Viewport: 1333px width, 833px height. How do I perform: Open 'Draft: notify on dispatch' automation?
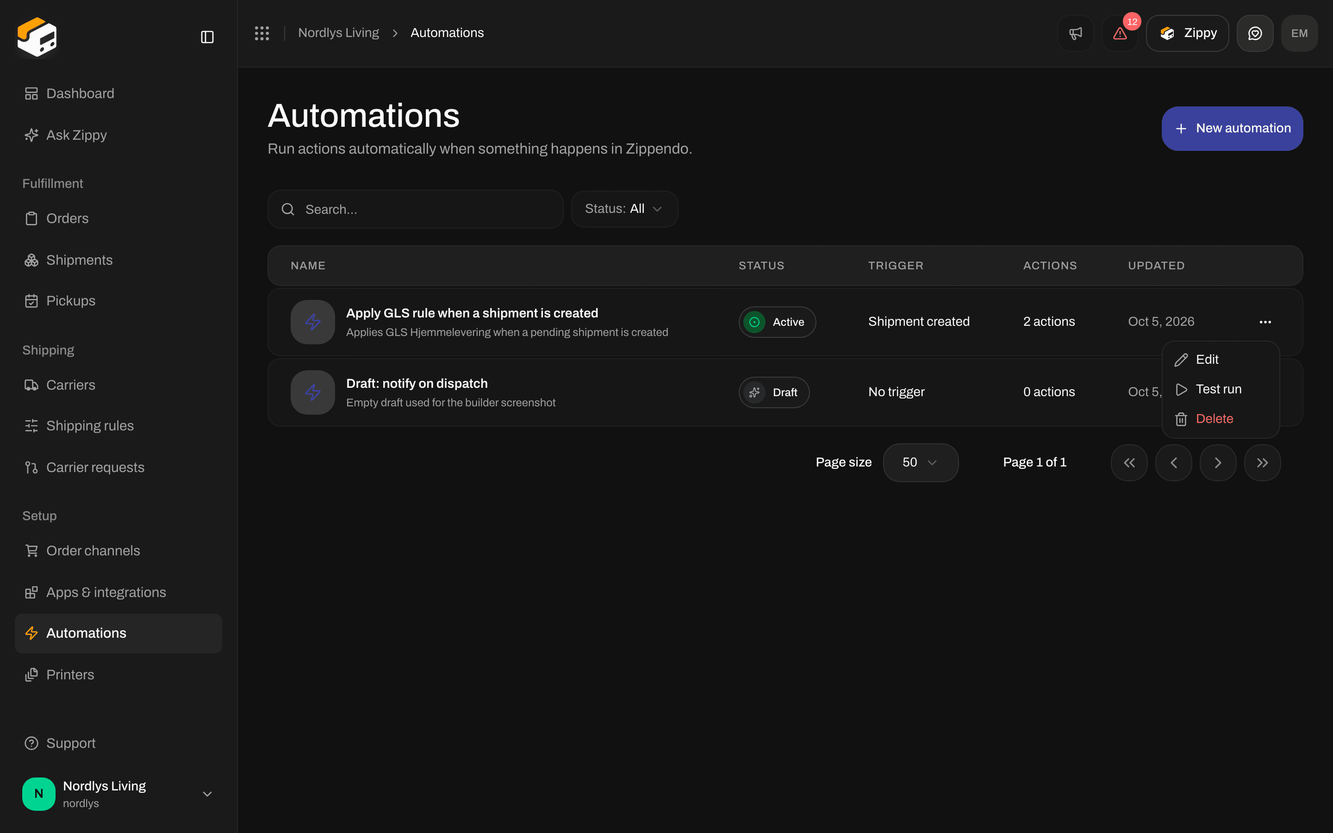tap(417, 384)
